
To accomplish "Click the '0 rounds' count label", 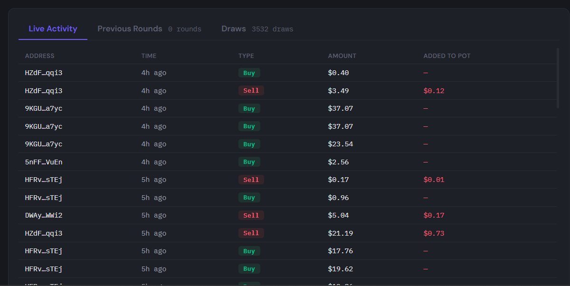I will 185,29.
